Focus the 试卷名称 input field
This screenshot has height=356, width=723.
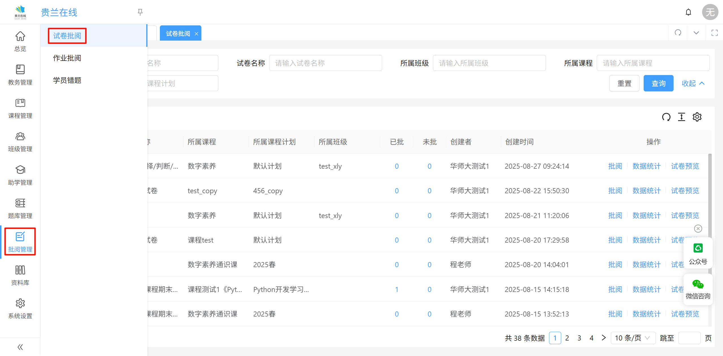[325, 63]
